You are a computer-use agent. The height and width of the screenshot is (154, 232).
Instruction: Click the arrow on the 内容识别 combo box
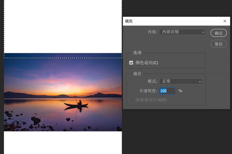(x=203, y=32)
